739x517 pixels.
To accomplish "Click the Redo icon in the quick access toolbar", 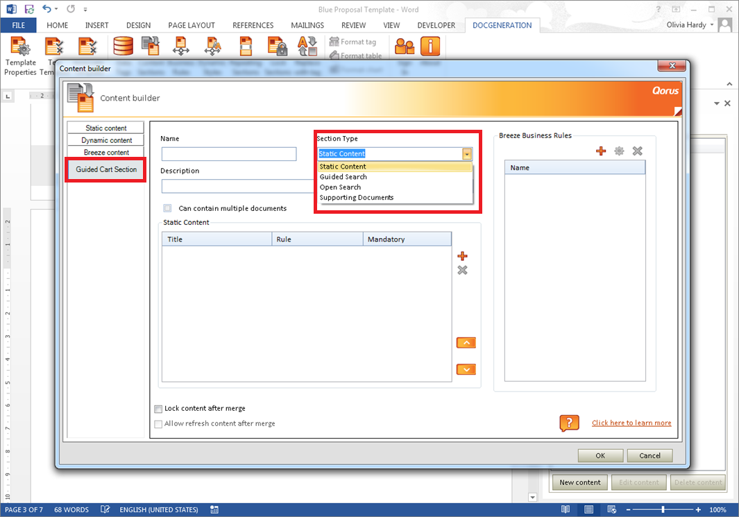I will click(71, 8).
